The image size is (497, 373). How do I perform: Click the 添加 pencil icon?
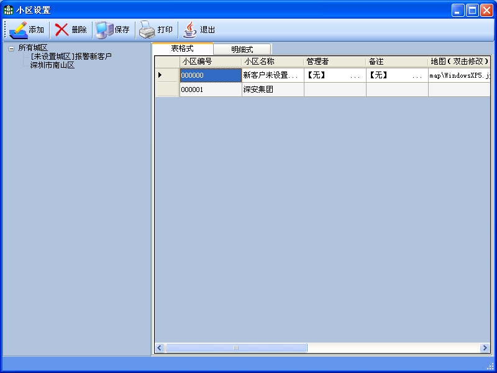click(x=19, y=30)
